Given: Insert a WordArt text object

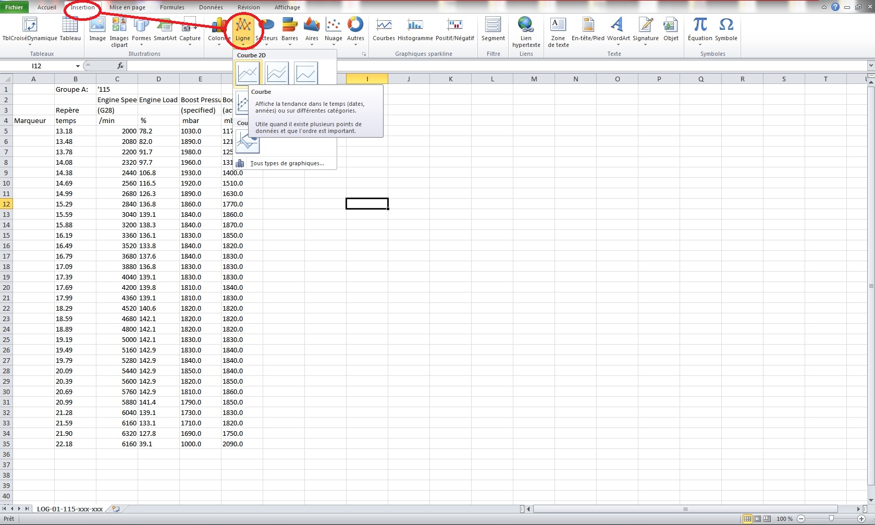Looking at the screenshot, I should click(x=618, y=29).
